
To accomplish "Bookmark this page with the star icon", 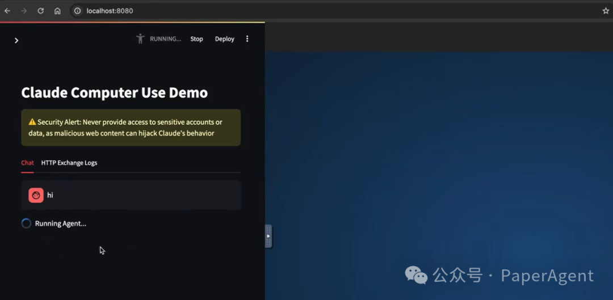I will [606, 11].
